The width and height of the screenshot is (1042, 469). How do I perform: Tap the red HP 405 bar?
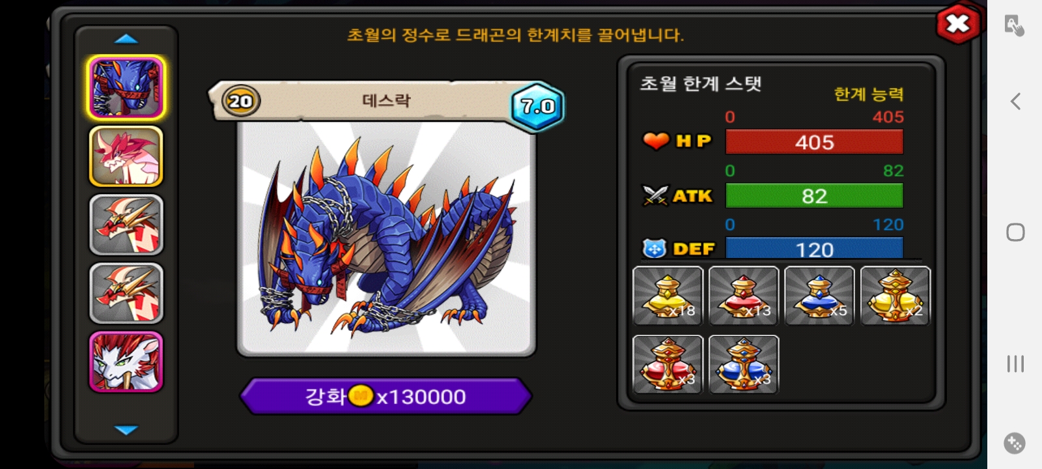tap(814, 142)
